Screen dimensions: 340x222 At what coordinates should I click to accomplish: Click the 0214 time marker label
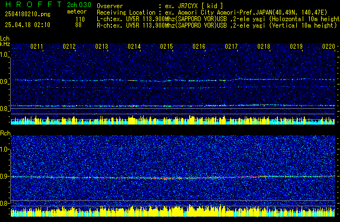pyautogui.click(x=134, y=47)
